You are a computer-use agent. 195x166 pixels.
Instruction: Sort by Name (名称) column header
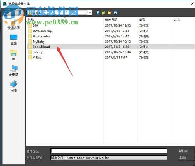click(x=31, y=20)
